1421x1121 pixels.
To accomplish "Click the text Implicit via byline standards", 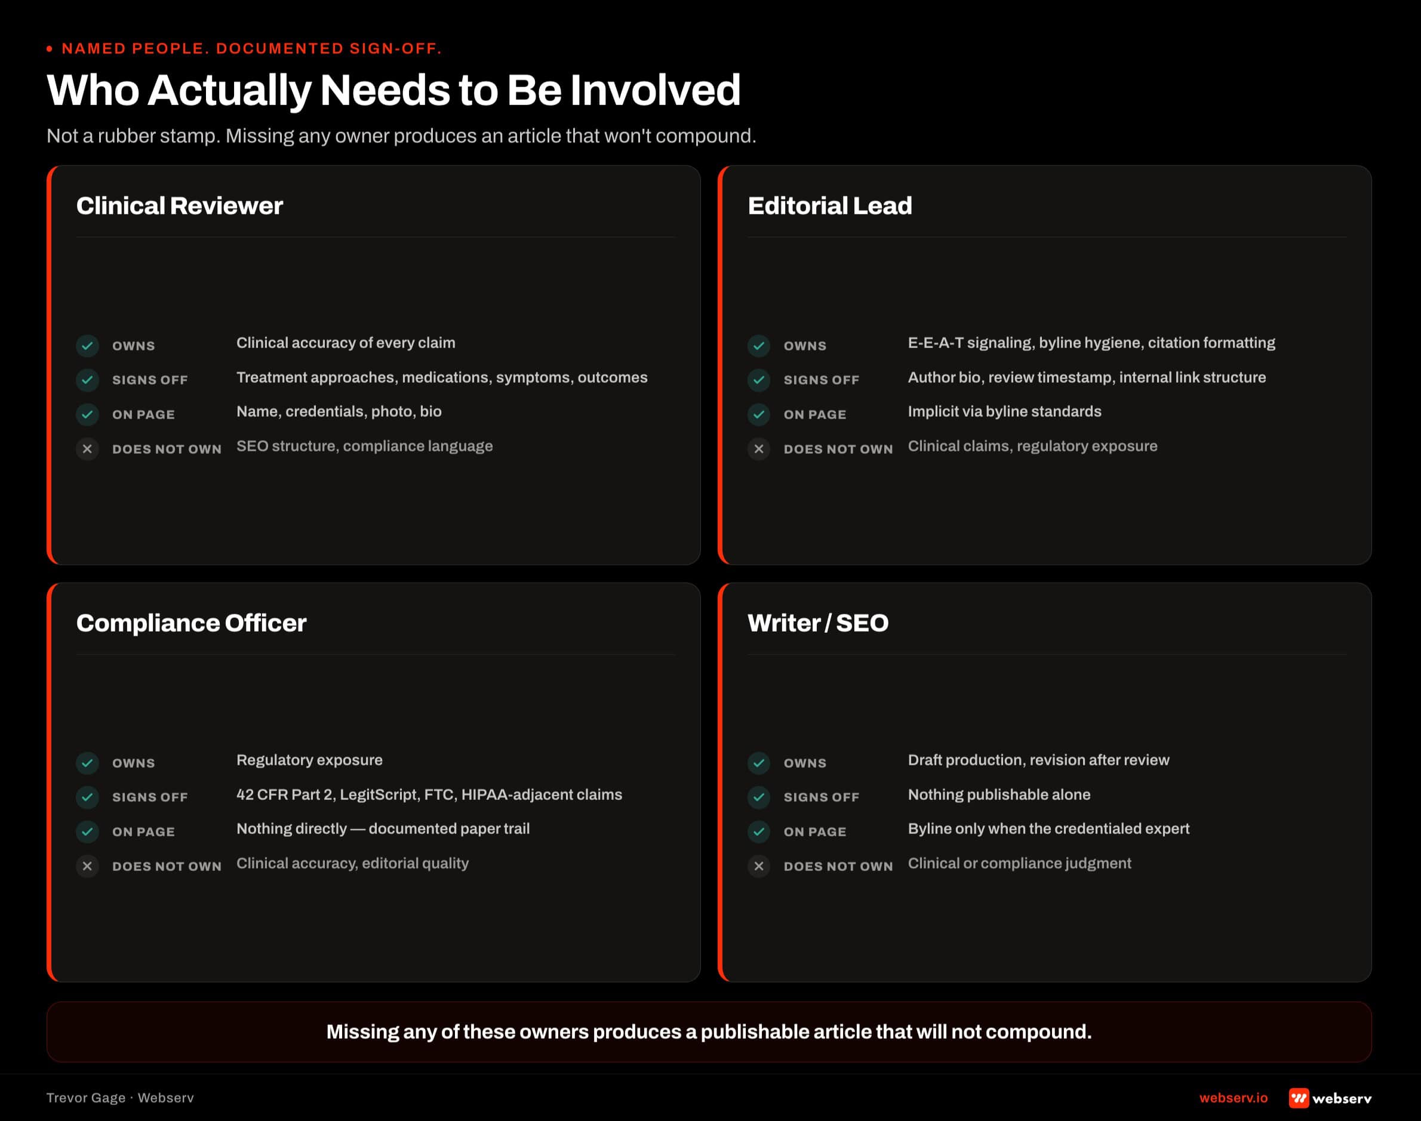I will 1004,411.
